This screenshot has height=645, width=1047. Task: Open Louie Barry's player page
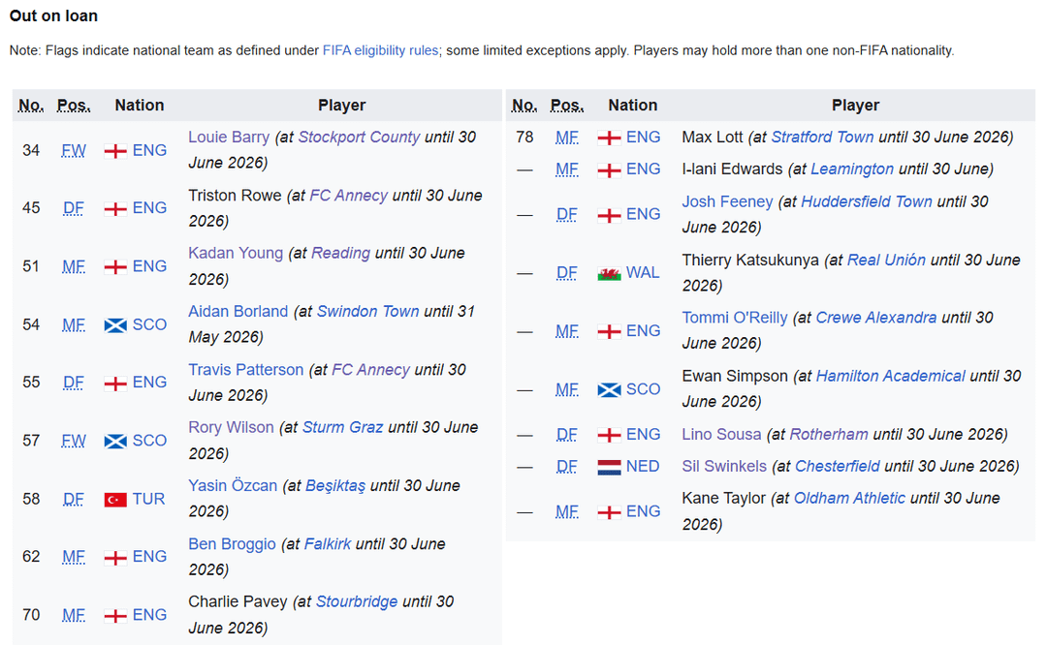(229, 137)
